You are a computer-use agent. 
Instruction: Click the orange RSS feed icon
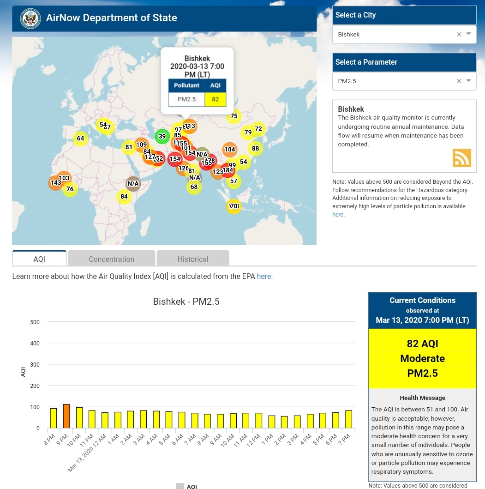pos(461,158)
